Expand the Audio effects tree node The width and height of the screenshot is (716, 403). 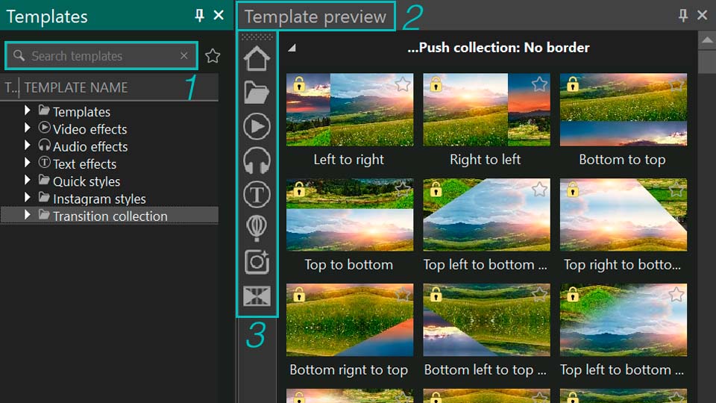27,145
